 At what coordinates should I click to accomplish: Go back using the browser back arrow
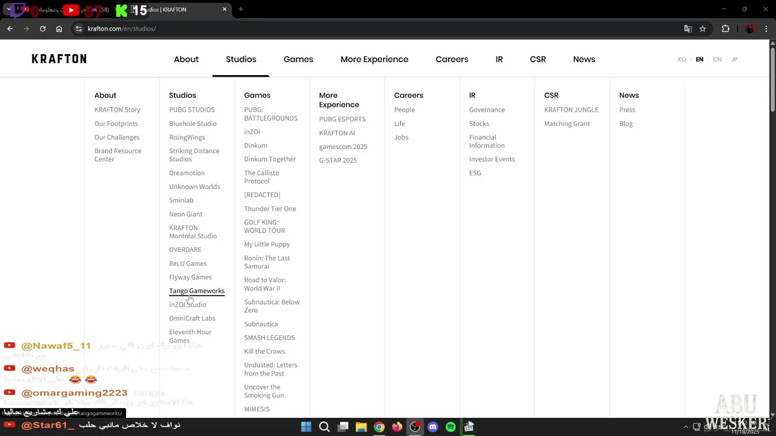10,28
